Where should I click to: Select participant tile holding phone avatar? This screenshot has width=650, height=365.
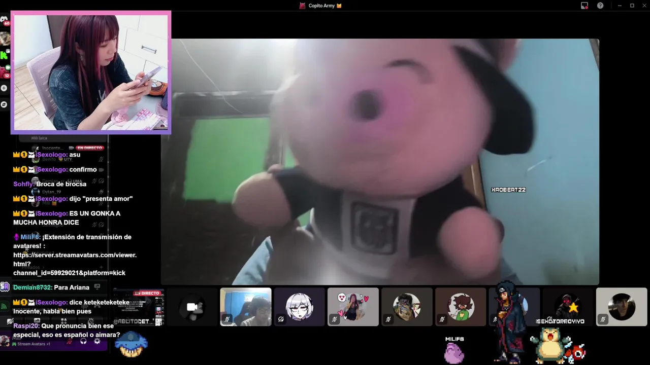pyautogui.click(x=407, y=307)
